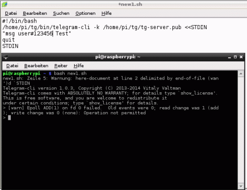
Task: Click the 'telegram-cli' text in the editor
Action: click(71, 27)
